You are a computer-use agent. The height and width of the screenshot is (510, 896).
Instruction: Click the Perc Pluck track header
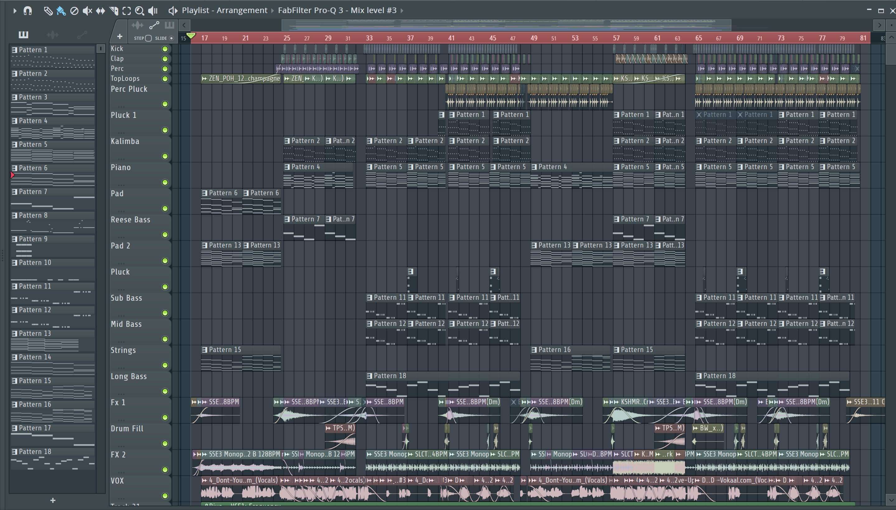tap(140, 97)
